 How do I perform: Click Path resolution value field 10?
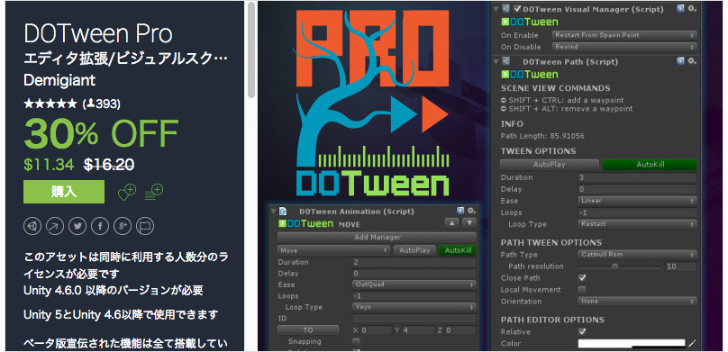click(680, 266)
